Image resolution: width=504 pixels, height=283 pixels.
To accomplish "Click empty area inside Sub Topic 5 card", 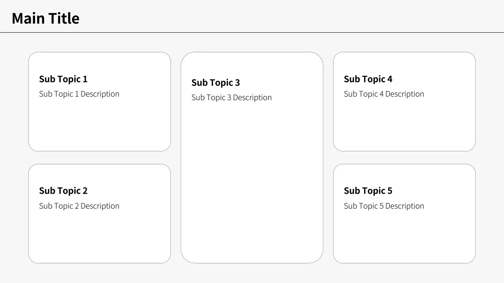I will (x=404, y=238).
